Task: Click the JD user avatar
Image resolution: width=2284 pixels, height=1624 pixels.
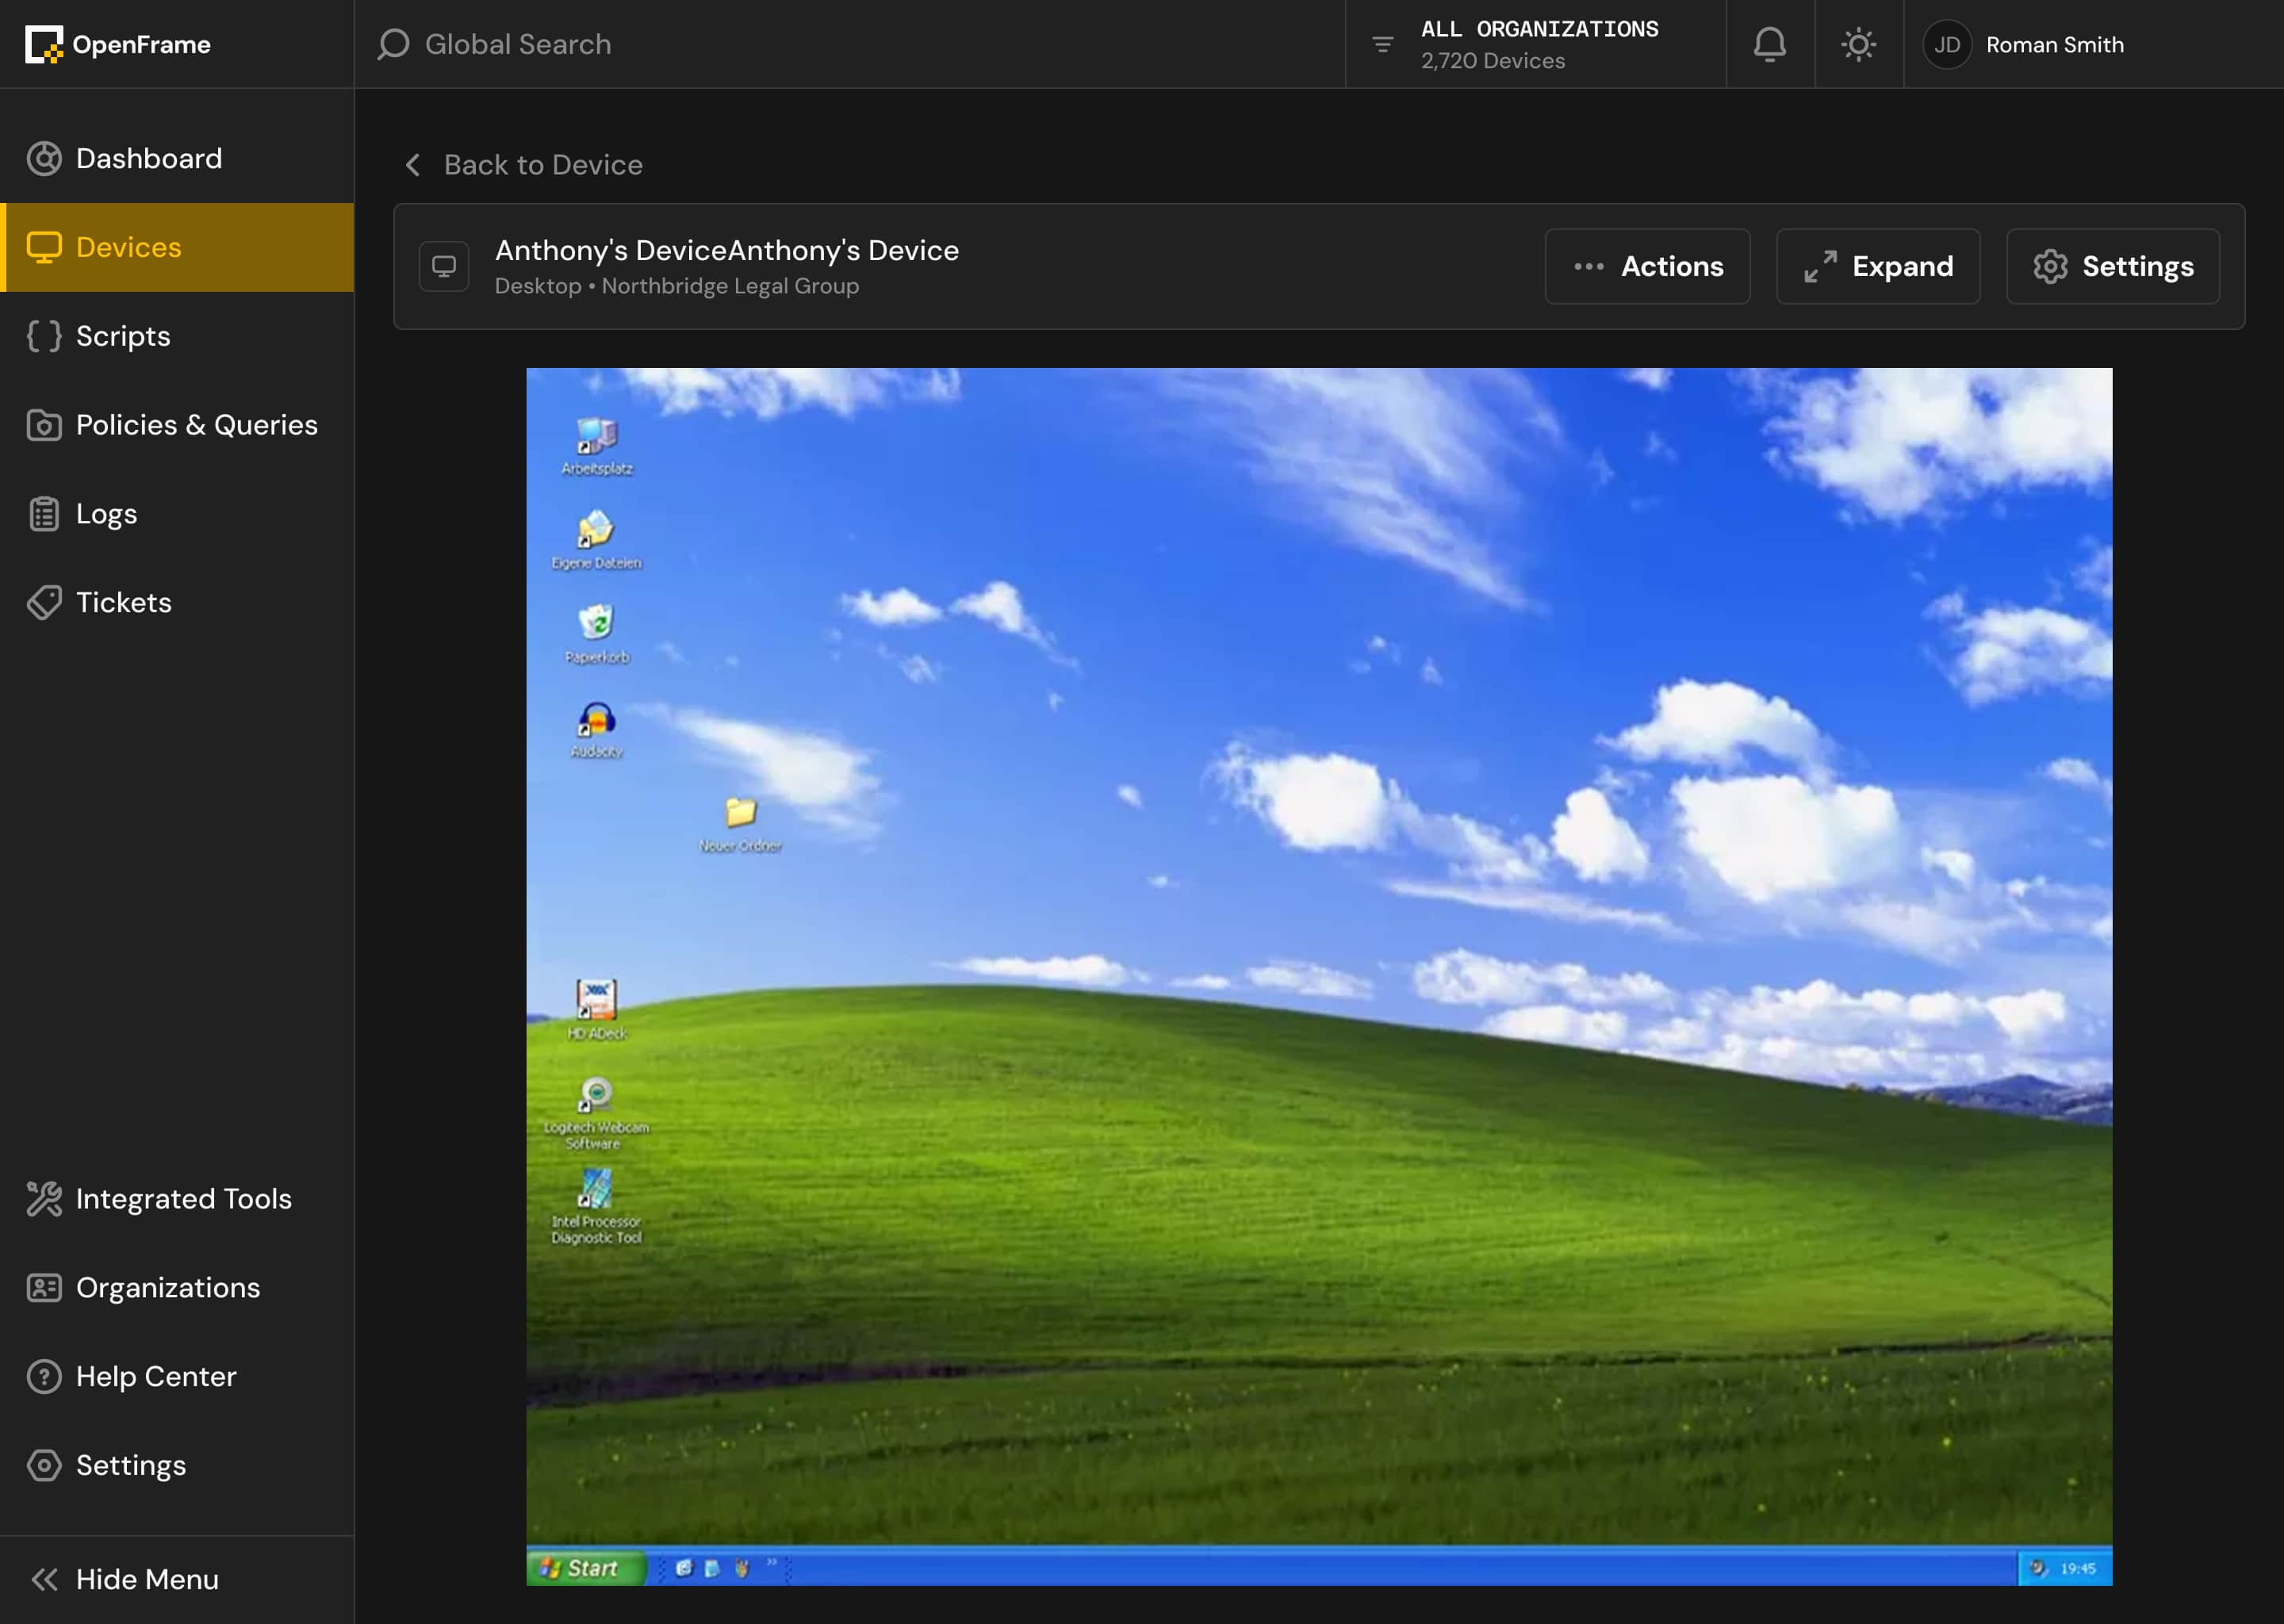Action: click(1946, 44)
